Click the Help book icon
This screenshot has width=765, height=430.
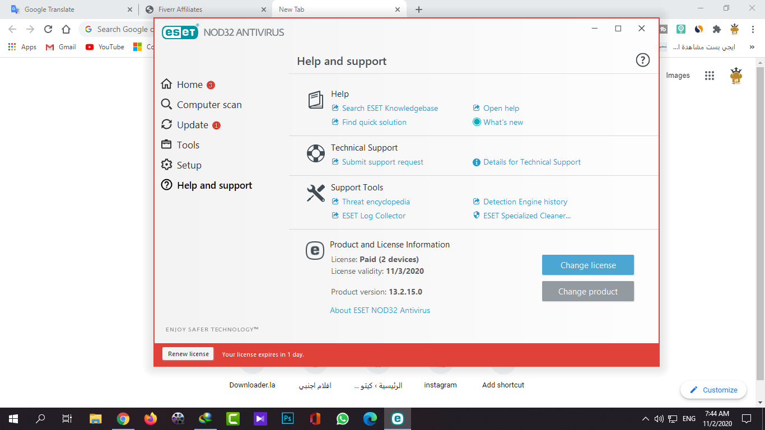coord(316,100)
